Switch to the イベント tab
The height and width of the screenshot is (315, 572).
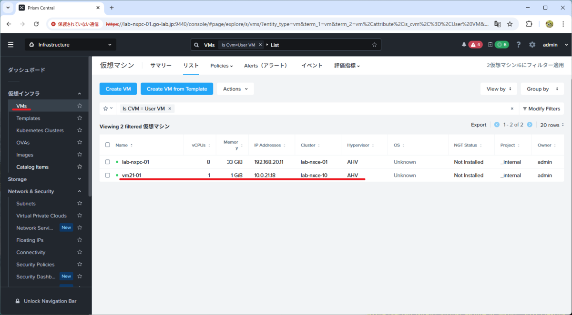[312, 66]
